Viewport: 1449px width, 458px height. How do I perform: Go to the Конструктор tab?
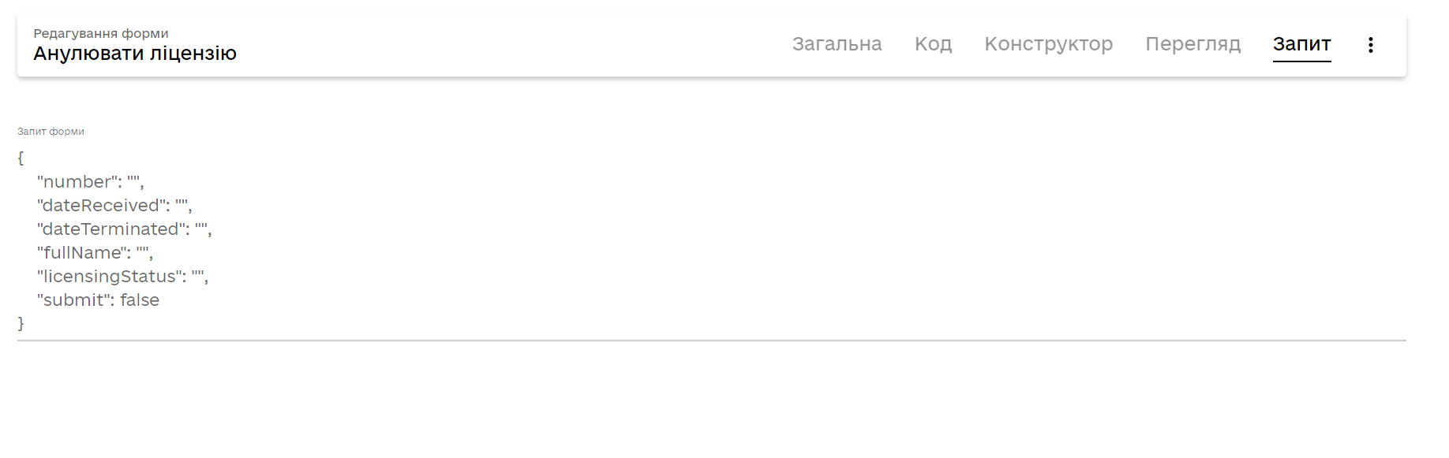pyautogui.click(x=1048, y=44)
